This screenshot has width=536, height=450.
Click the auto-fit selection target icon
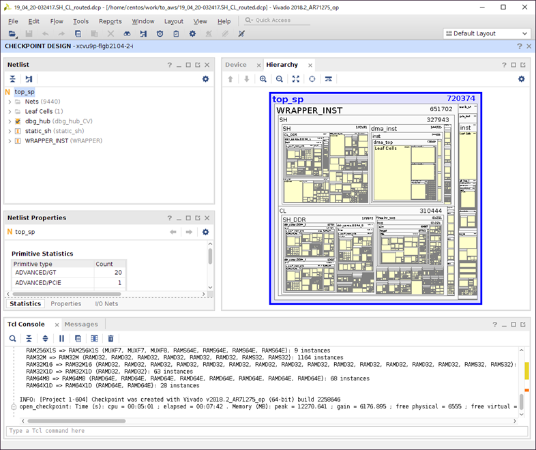(312, 79)
